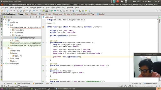Click the Replace magnifier icon
Screen dimensions: 161x90
30,11
